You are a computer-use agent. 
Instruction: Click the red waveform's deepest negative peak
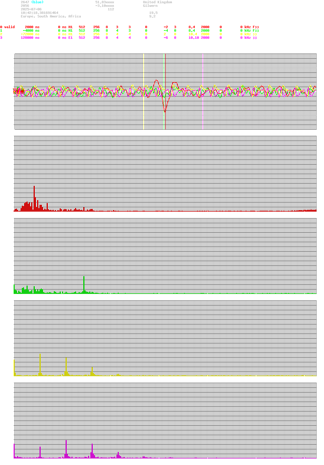(165, 111)
